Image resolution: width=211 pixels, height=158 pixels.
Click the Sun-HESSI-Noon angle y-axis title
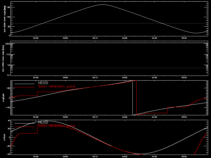pos(3,58)
